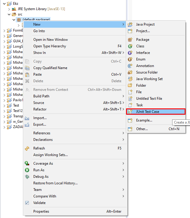This screenshot has width=190, height=218.
Task: Click the purple Interface icon
Action: click(x=130, y=53)
